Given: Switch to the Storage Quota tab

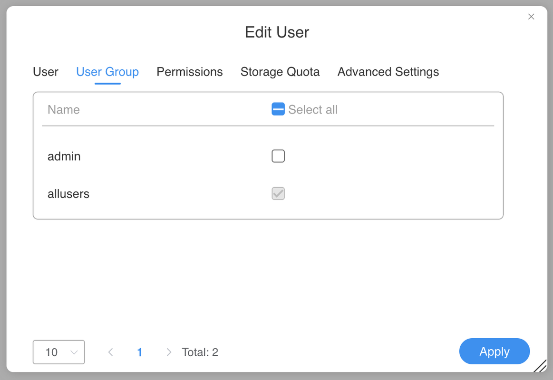Looking at the screenshot, I should tap(280, 72).
